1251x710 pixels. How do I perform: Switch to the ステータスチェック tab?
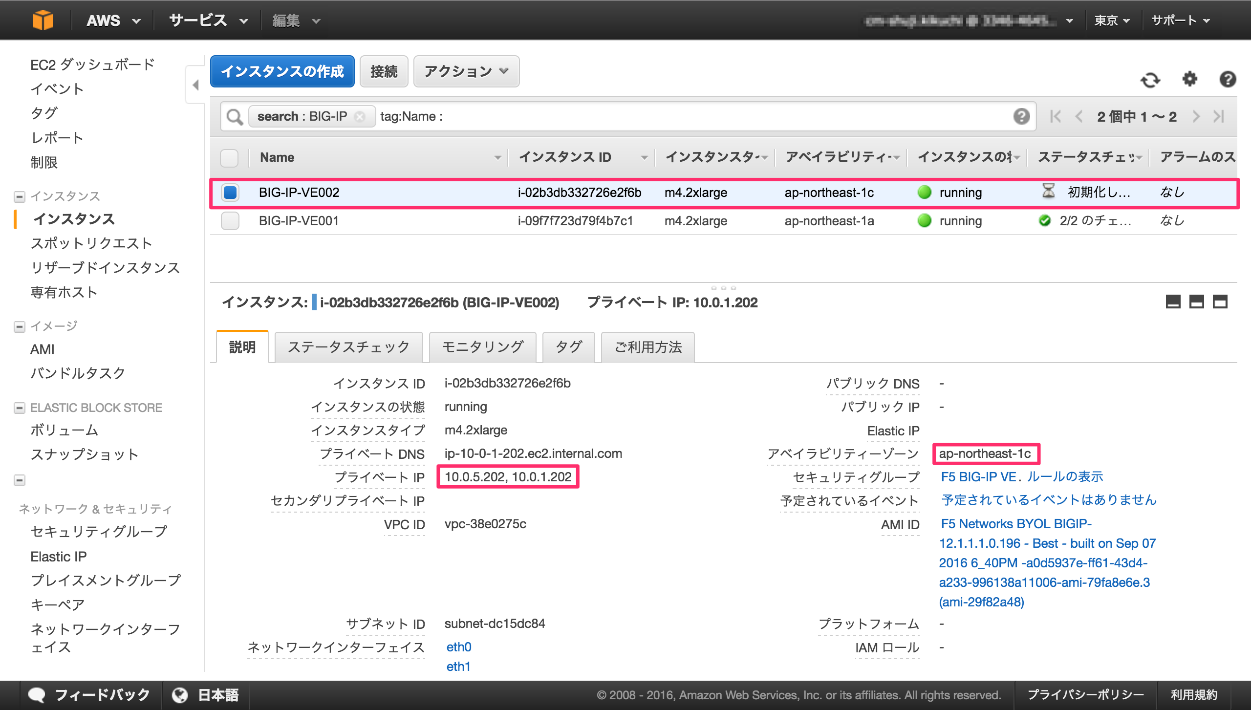[x=348, y=347]
